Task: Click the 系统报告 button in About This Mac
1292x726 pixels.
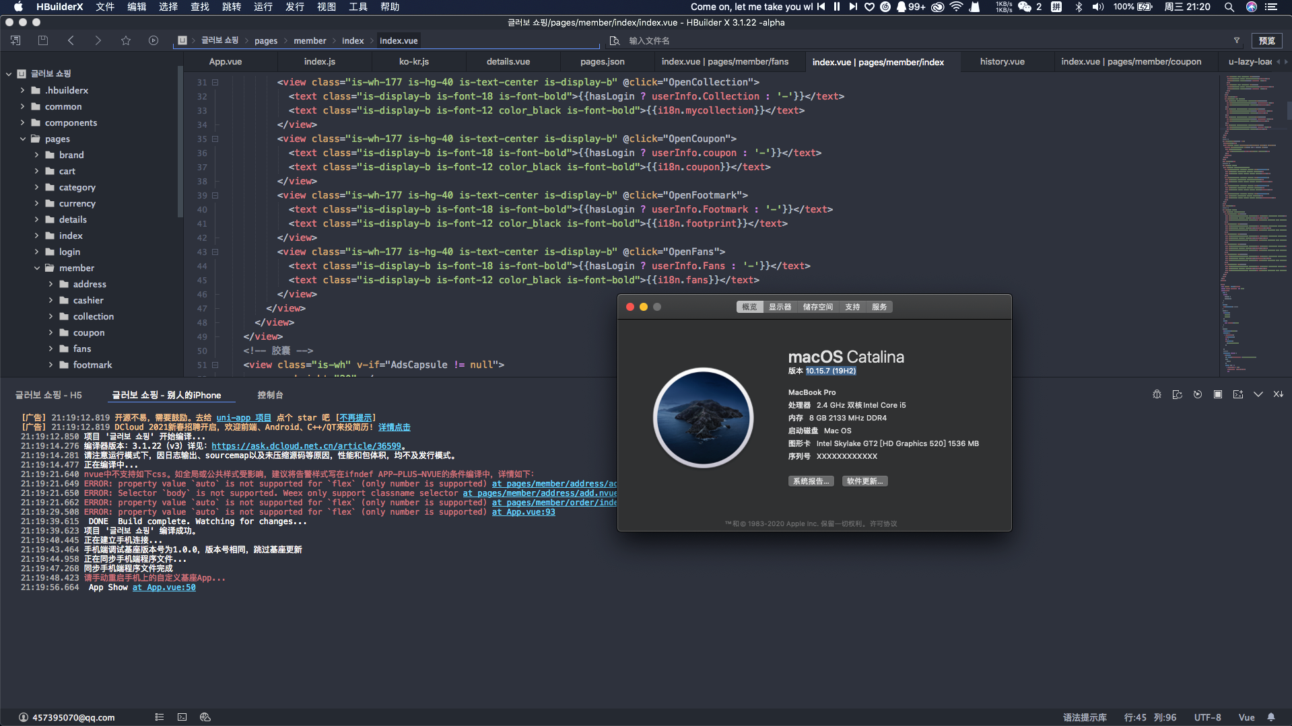Action: pos(811,481)
